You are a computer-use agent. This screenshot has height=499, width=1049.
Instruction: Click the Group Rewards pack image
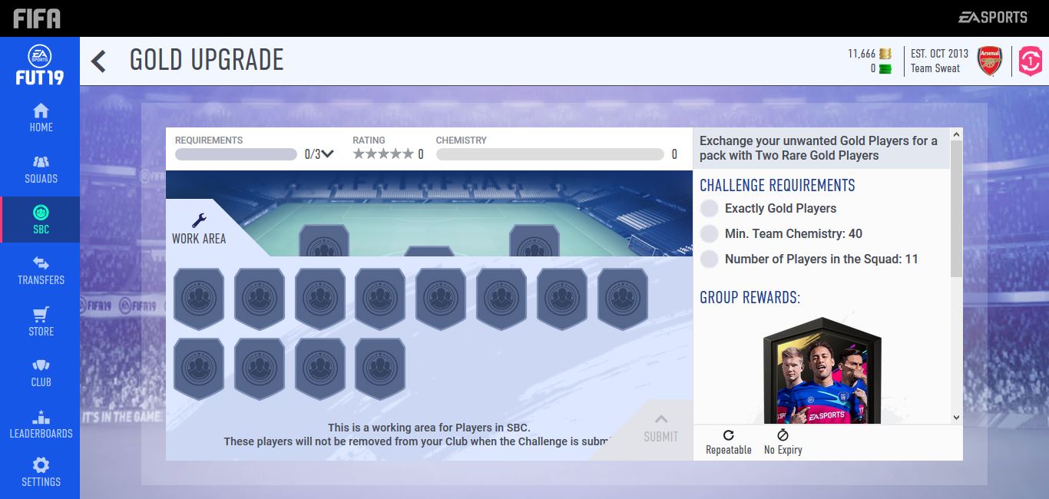pos(821,371)
